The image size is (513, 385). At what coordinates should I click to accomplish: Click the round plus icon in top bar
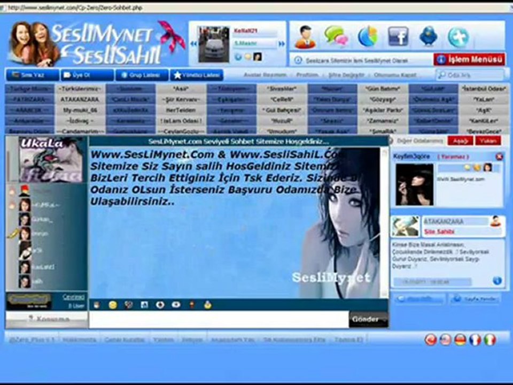(458, 37)
